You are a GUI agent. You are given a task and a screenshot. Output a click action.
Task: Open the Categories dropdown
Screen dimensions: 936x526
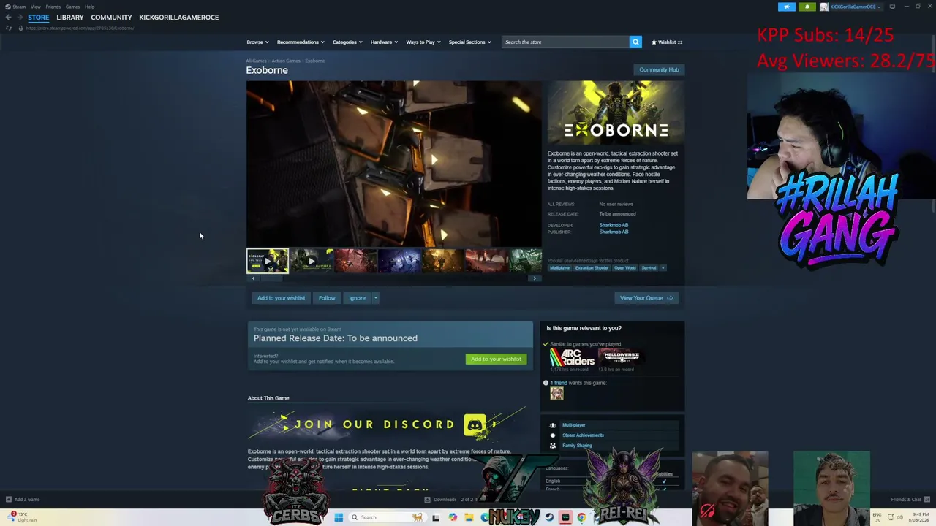(x=347, y=42)
